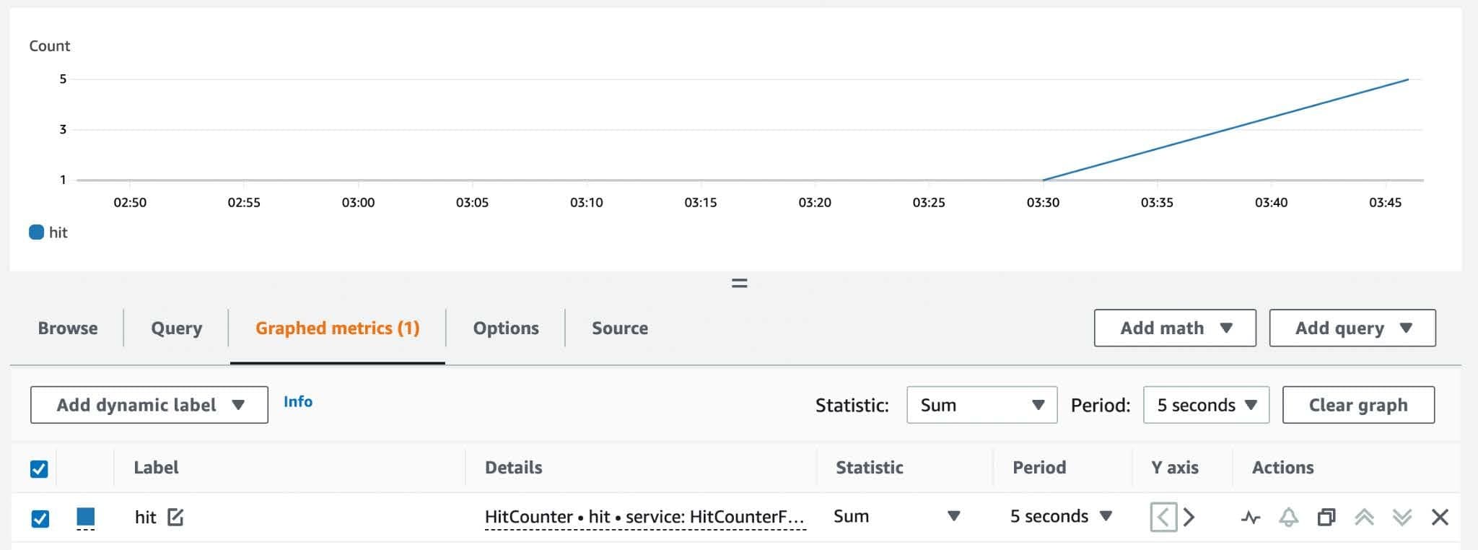This screenshot has height=550, width=1478.
Task: Move hit metric down with double chevron
Action: pyautogui.click(x=1402, y=518)
